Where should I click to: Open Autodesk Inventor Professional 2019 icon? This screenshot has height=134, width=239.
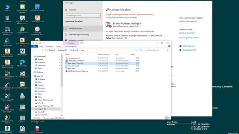click(7, 64)
